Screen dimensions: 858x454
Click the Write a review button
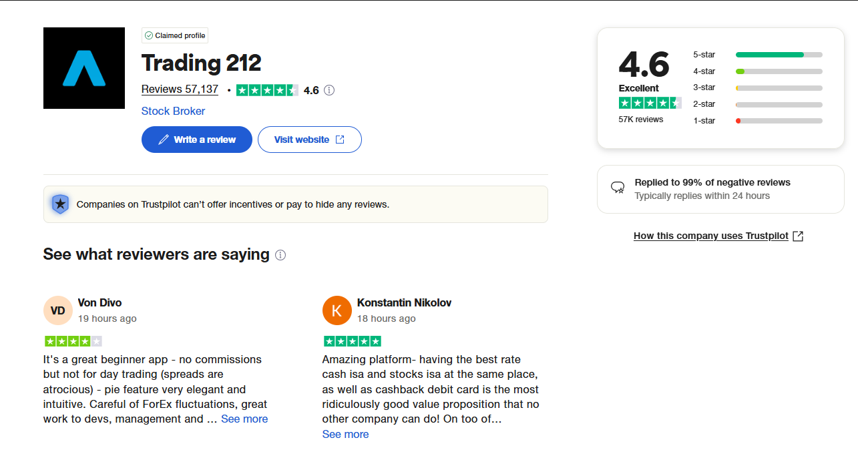point(197,140)
